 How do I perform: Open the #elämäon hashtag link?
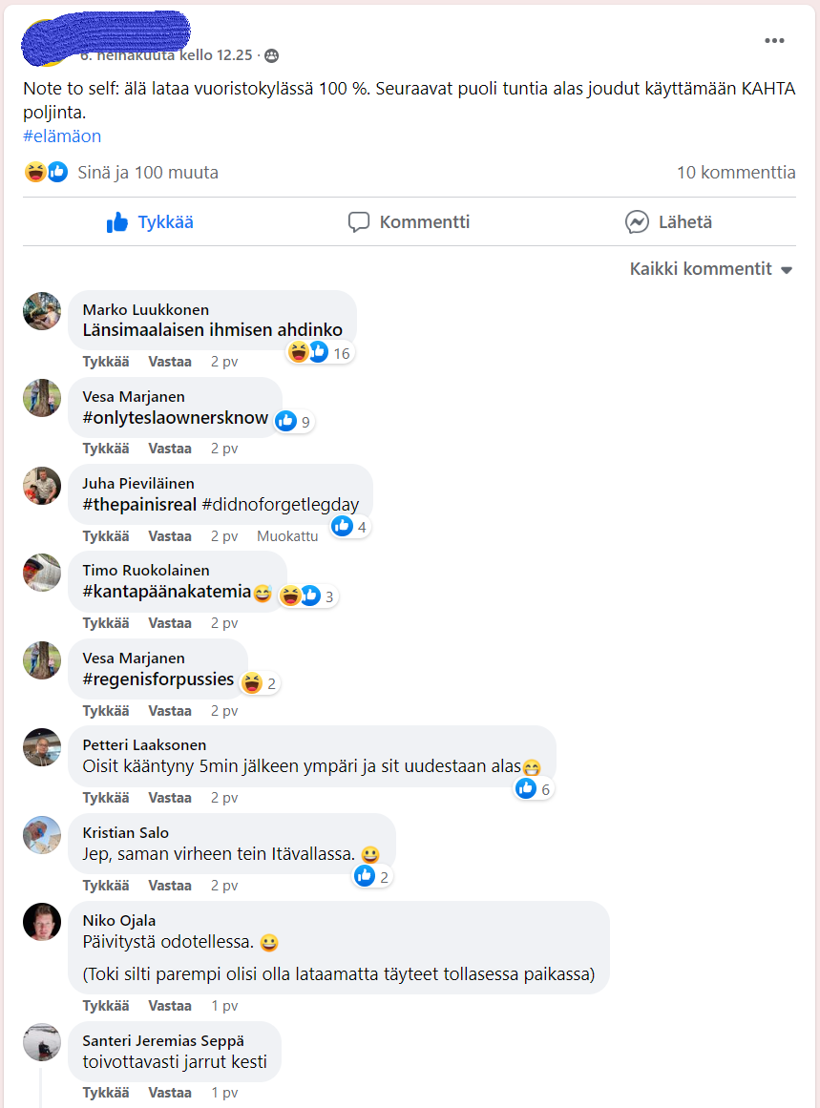point(62,136)
